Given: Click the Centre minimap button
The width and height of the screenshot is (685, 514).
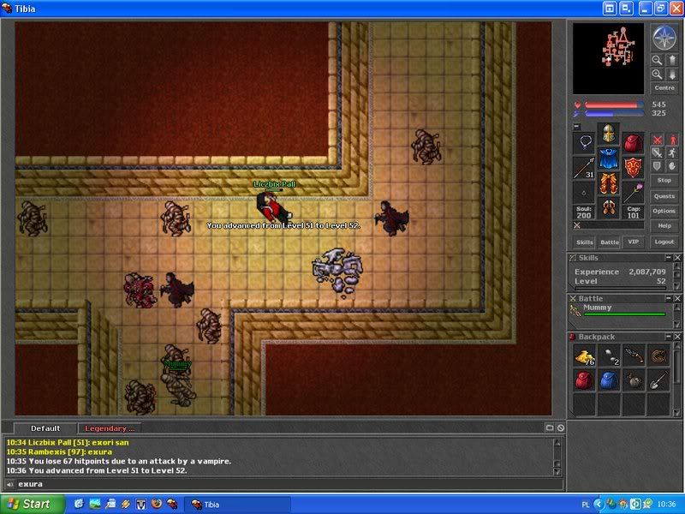Looking at the screenshot, I should (x=664, y=88).
